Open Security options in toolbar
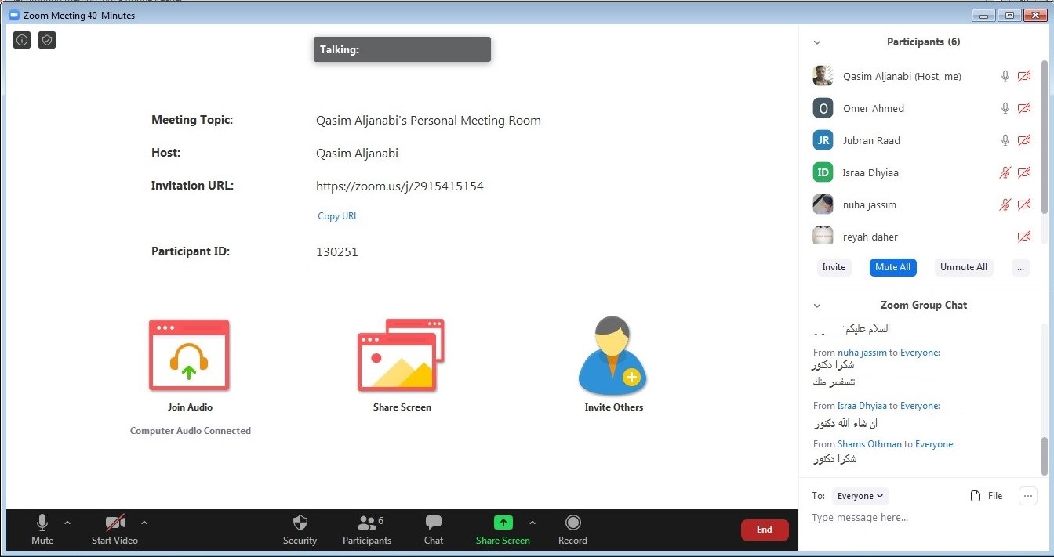The image size is (1054, 557). tap(300, 530)
